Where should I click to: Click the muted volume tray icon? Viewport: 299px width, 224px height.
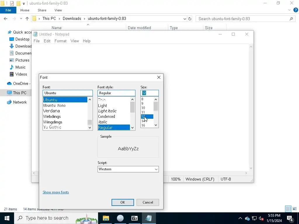point(261,218)
